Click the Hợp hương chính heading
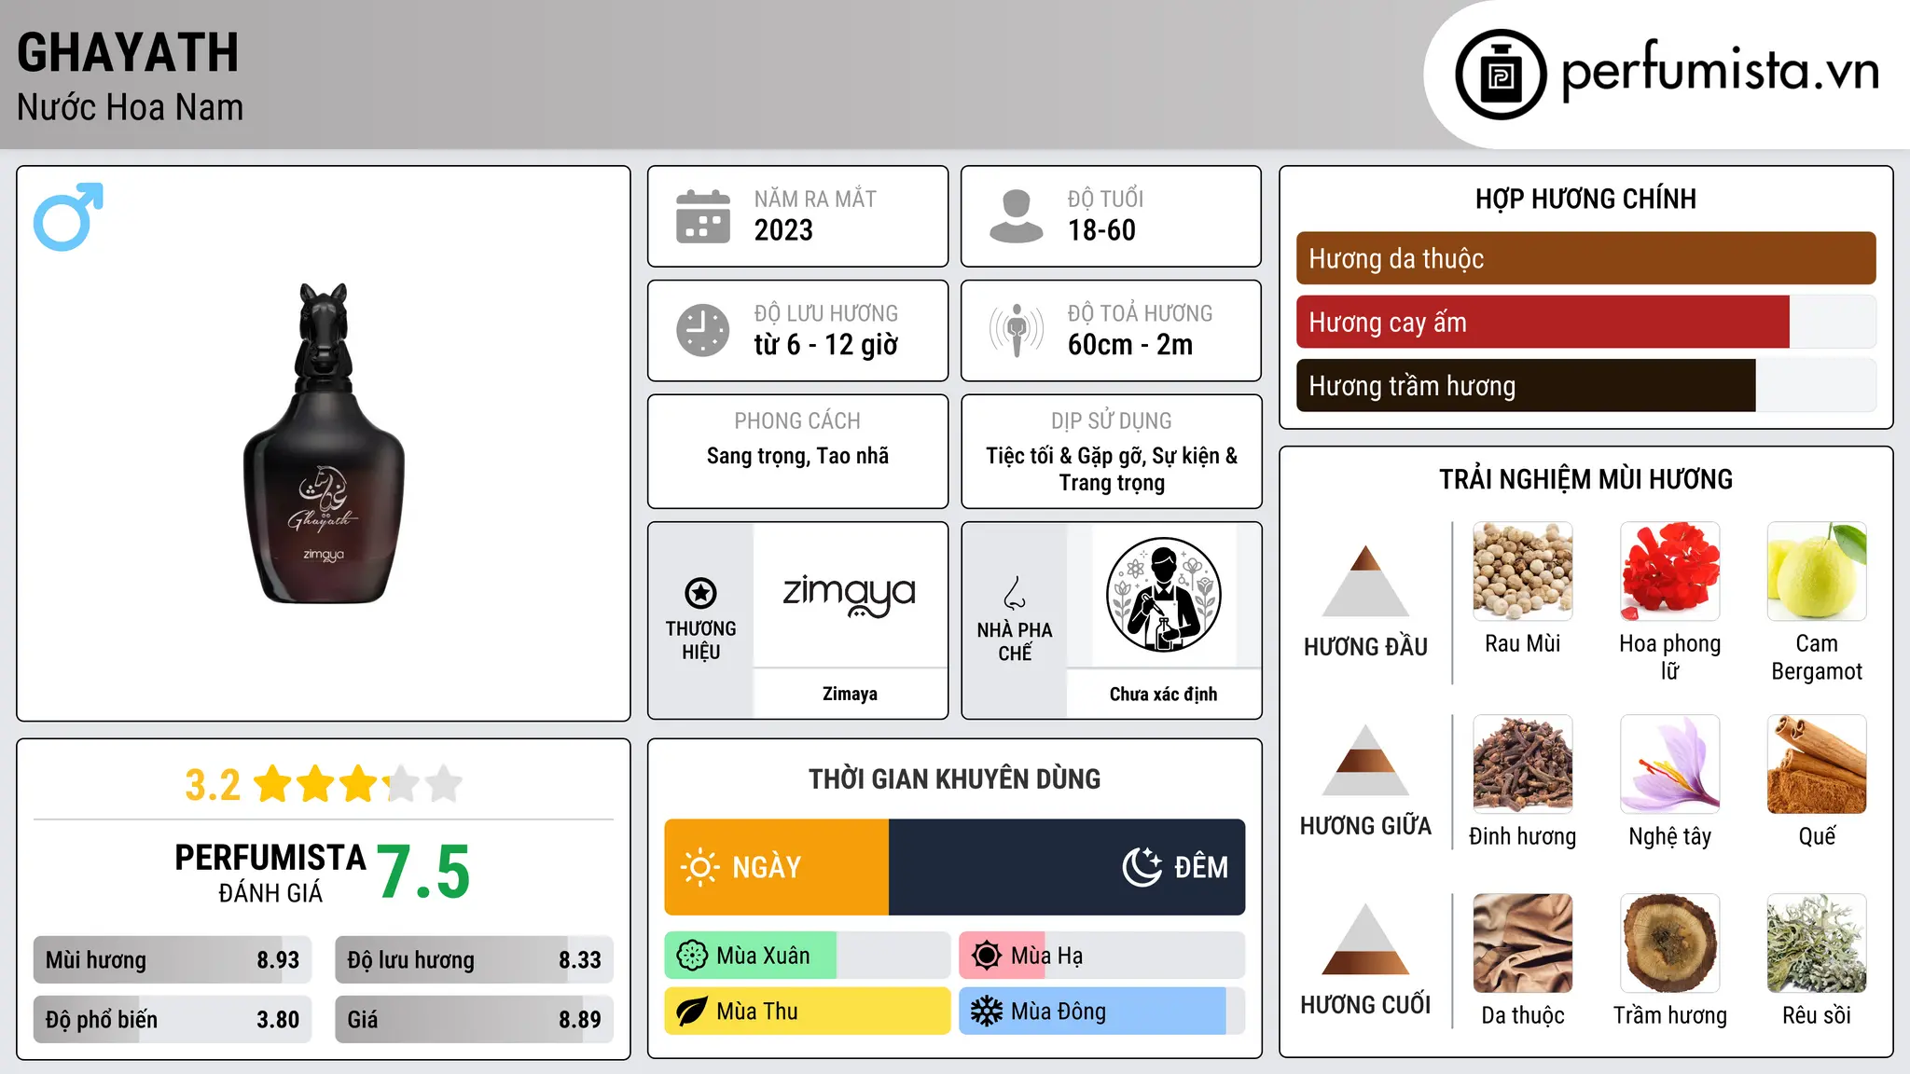This screenshot has height=1074, width=1910. 1585,199
